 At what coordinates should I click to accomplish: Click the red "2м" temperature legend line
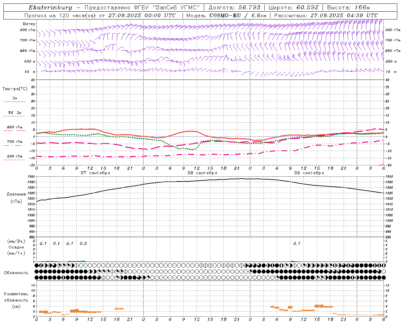coord(14,102)
